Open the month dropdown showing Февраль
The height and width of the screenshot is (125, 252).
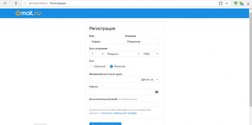(x=123, y=54)
